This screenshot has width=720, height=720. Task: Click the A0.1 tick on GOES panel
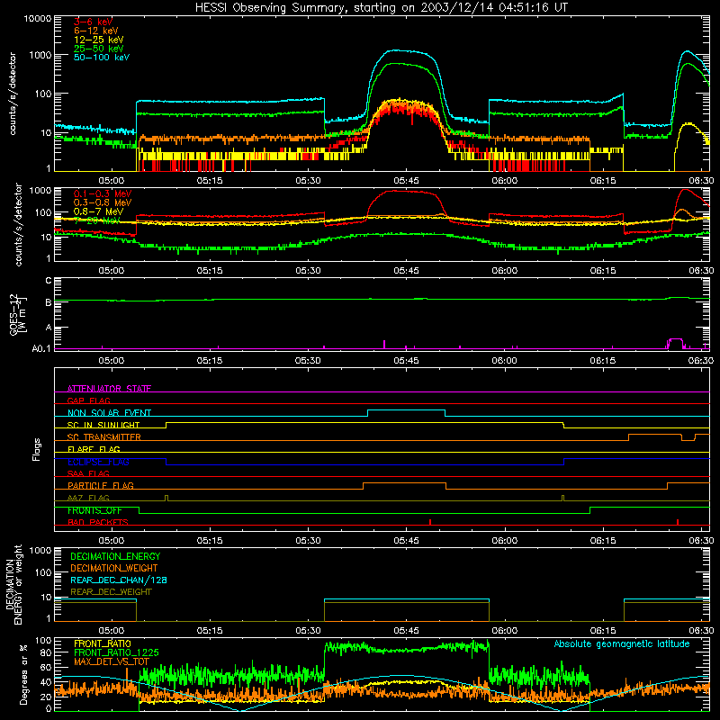pos(41,348)
